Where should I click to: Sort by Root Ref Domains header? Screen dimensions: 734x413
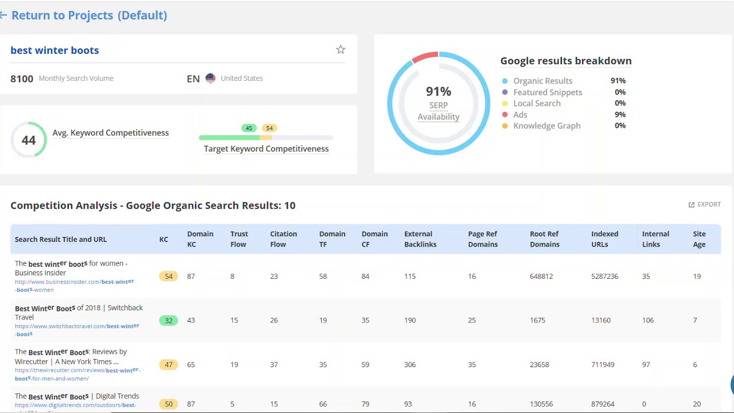tap(545, 239)
